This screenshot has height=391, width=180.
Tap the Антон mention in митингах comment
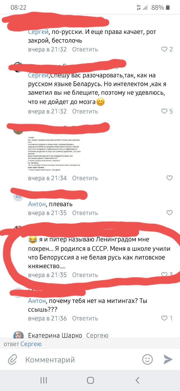(x=37, y=301)
